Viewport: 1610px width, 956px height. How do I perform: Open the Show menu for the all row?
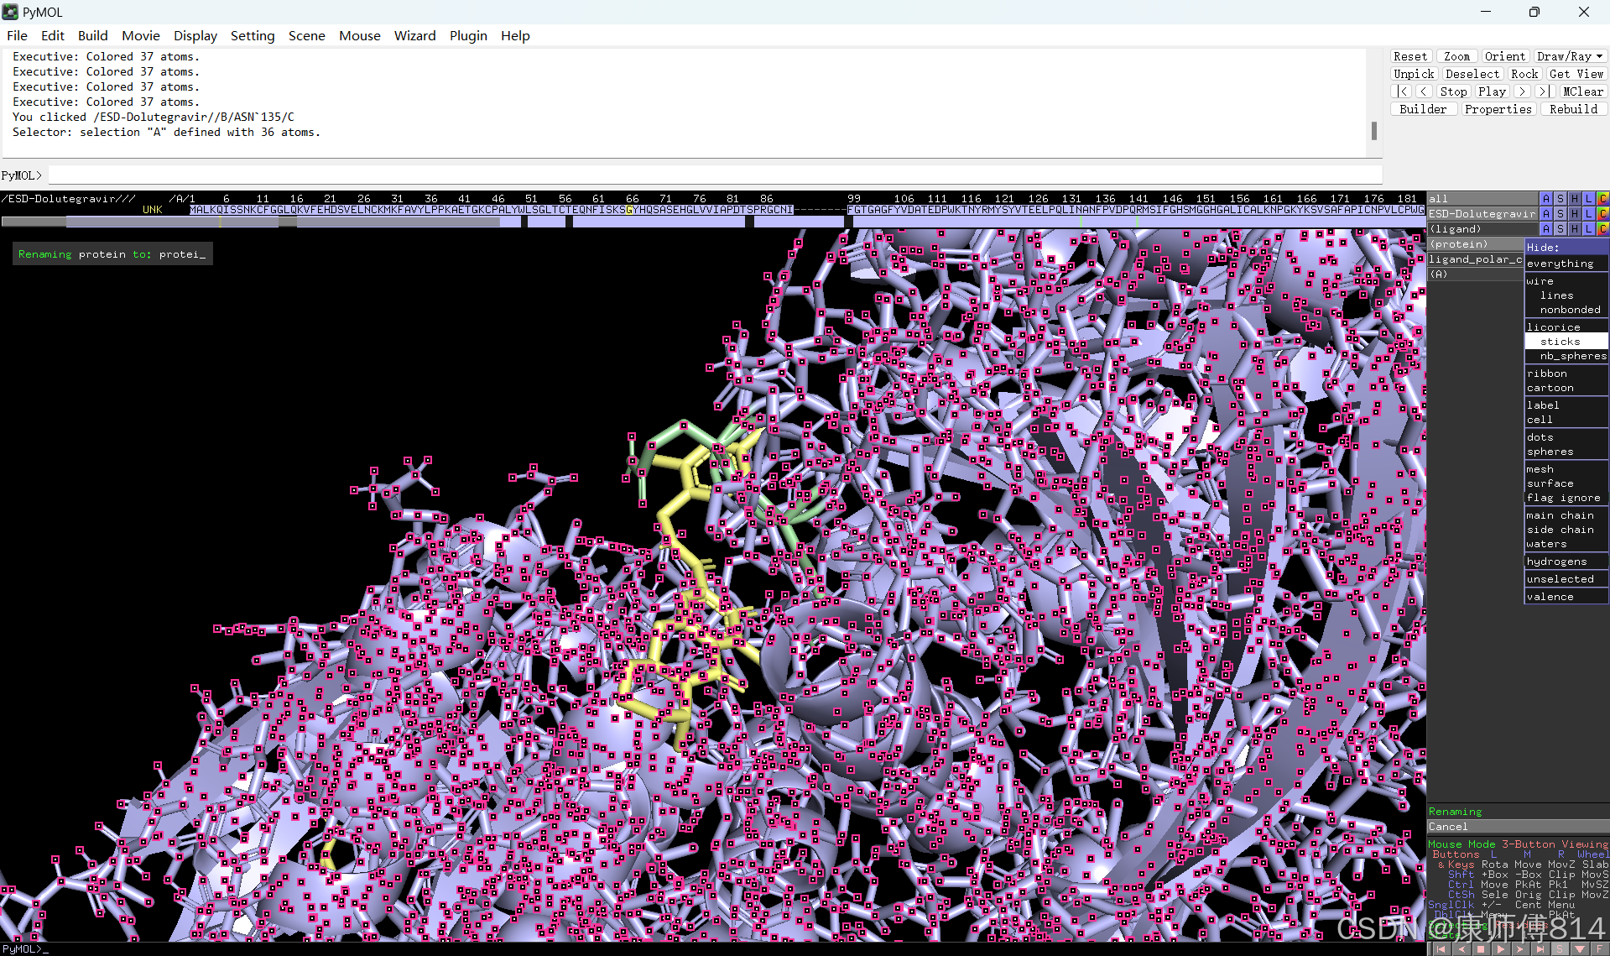point(1561,199)
